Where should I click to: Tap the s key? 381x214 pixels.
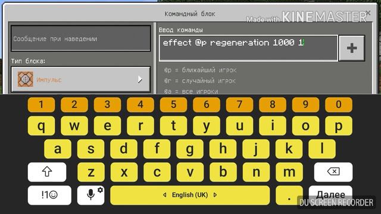tap(90, 149)
